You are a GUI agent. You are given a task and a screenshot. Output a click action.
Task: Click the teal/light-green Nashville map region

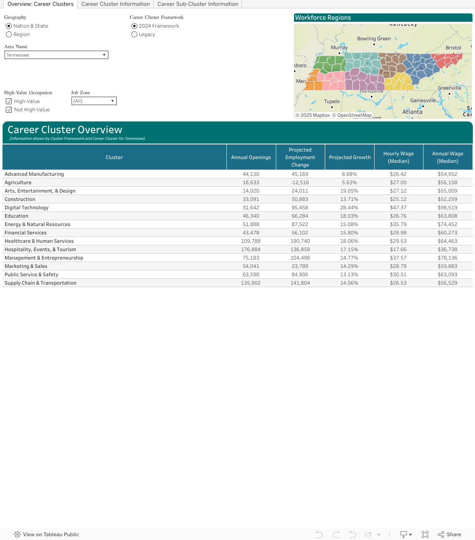click(x=362, y=63)
